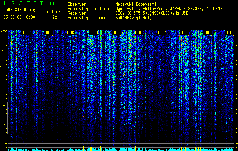Select the filename 0506031800.png

click(19, 10)
